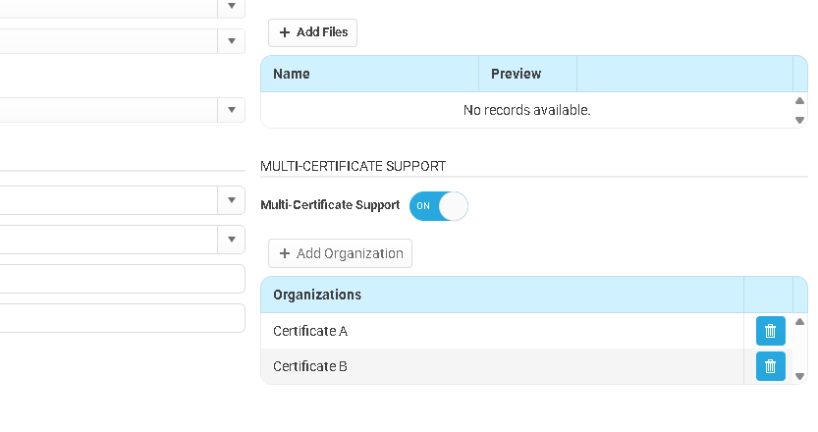The image size is (818, 432).
Task: Expand dropdown left of Add Organization button
Action: pos(232,239)
